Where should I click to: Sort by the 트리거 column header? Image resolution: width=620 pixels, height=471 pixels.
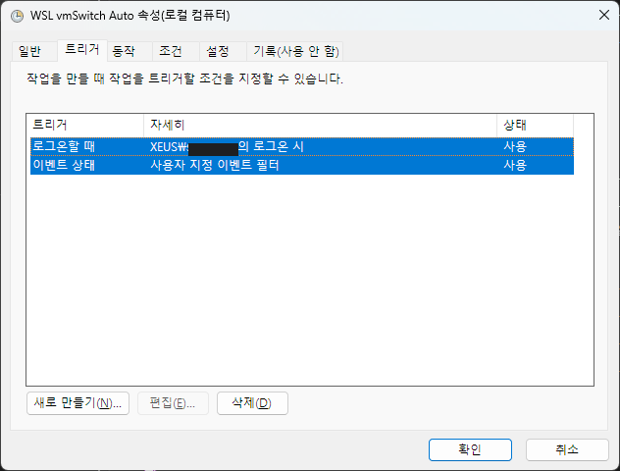coord(84,125)
